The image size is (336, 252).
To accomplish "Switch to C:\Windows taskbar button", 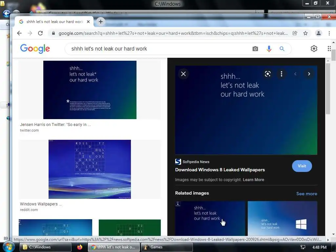I will coord(45,247).
